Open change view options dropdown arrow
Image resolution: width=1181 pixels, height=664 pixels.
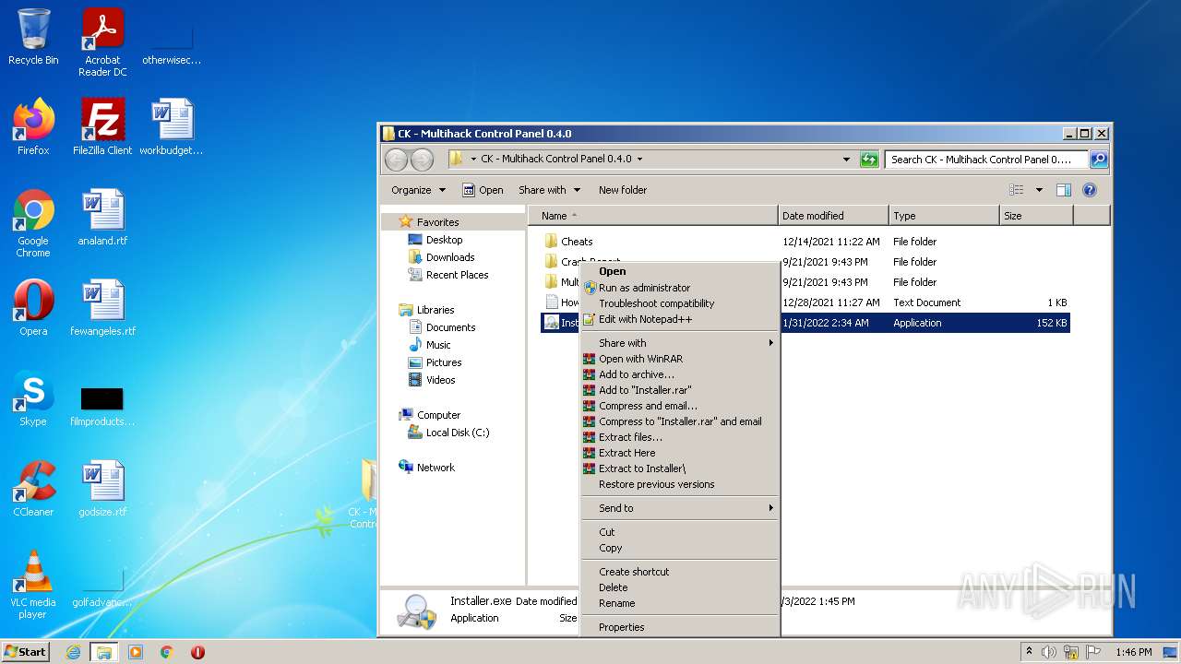click(x=1039, y=190)
